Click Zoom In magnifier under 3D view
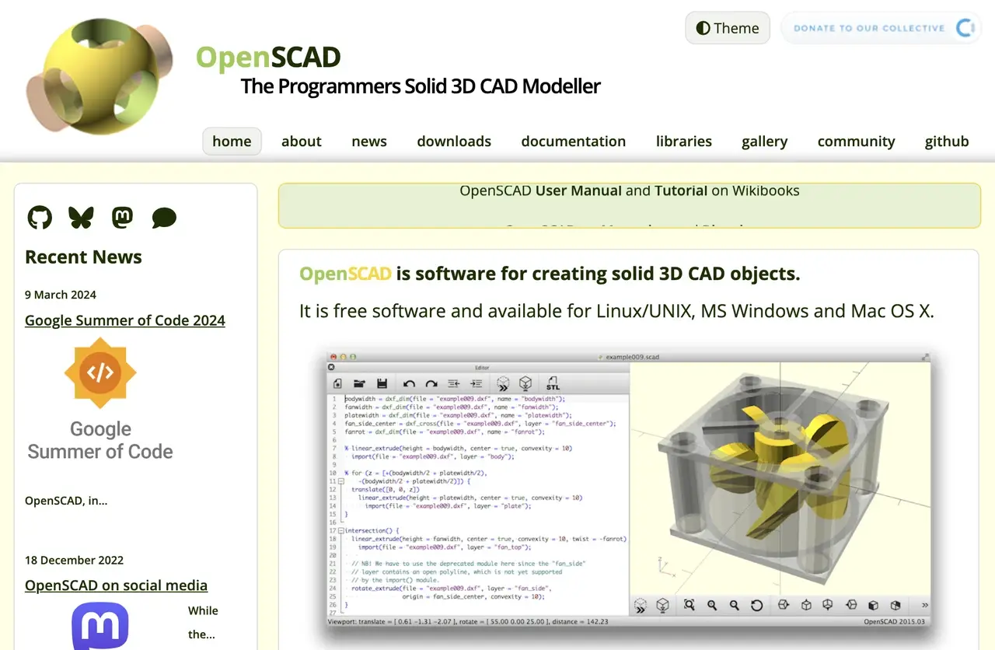995x650 pixels. [712, 605]
